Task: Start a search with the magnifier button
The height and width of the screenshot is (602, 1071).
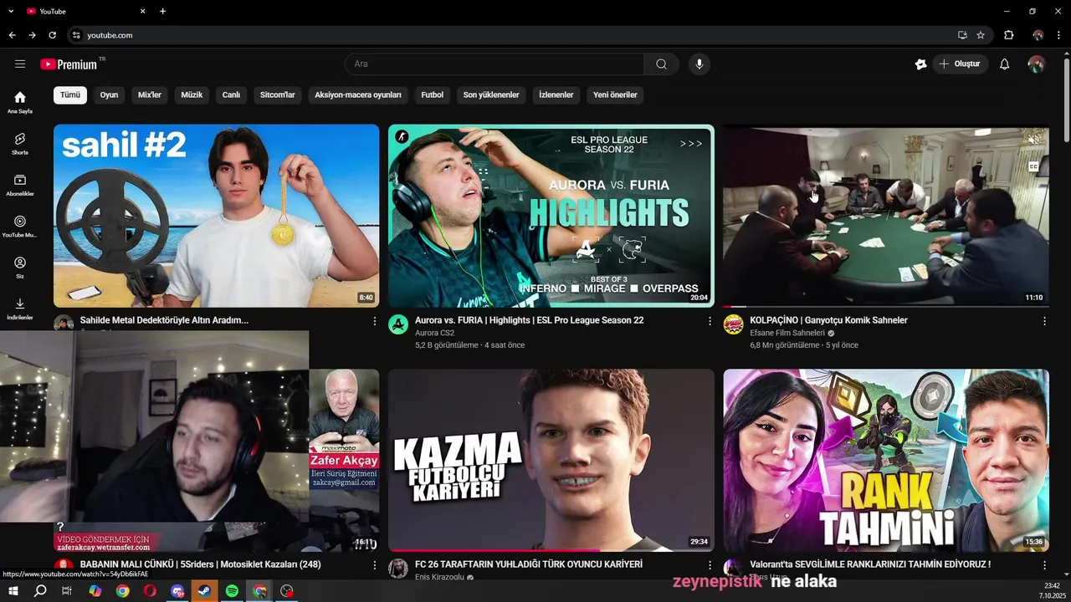Action: point(661,64)
